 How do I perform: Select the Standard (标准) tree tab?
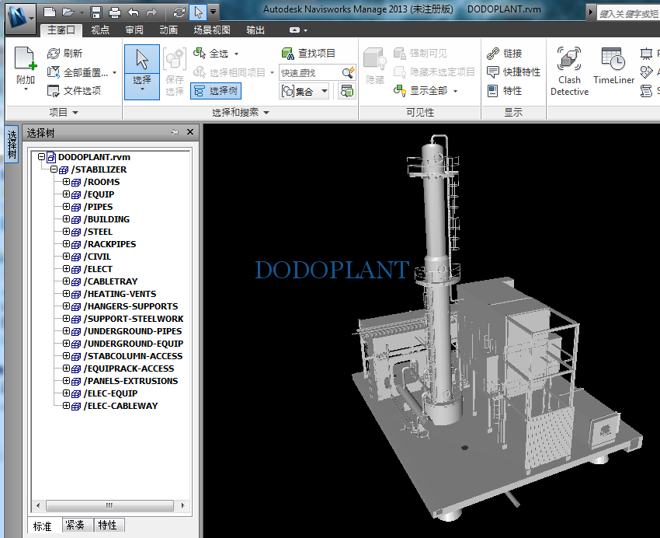(x=42, y=526)
